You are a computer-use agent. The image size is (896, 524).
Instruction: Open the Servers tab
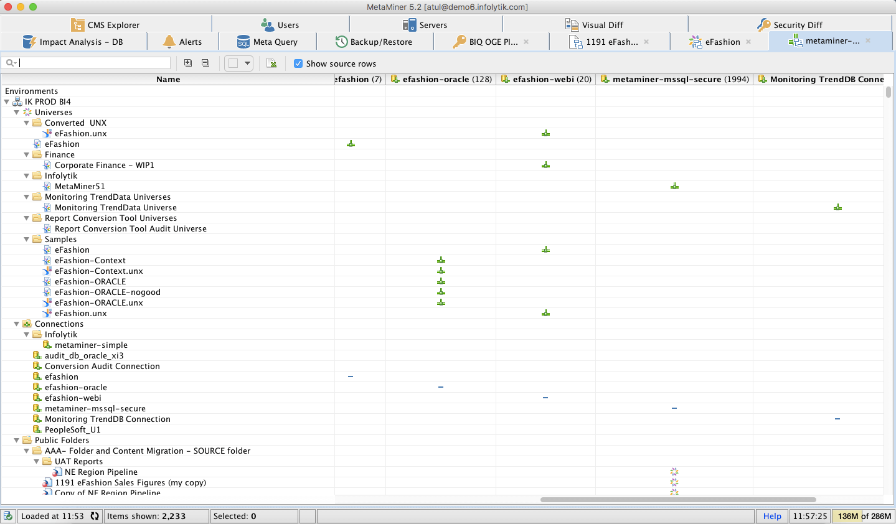(x=425, y=25)
